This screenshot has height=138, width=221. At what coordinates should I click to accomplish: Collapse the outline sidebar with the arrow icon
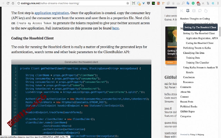182,11
